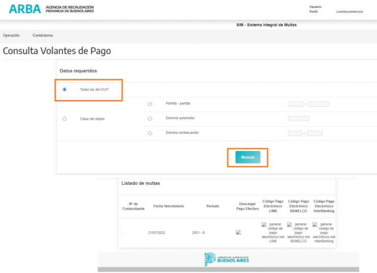The height and width of the screenshot is (273, 377).
Task: Open the Contáctenos menu
Action: (43, 35)
